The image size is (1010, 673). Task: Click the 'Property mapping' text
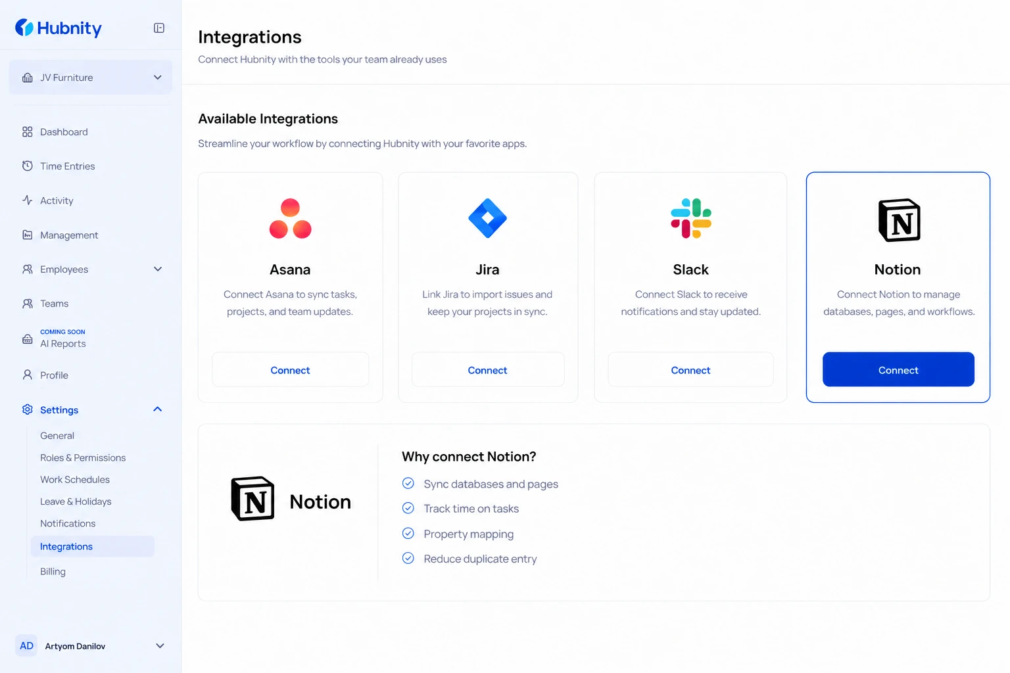[469, 534]
